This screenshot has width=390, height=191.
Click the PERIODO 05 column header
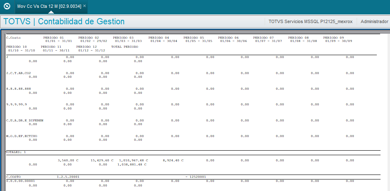tap(194, 38)
